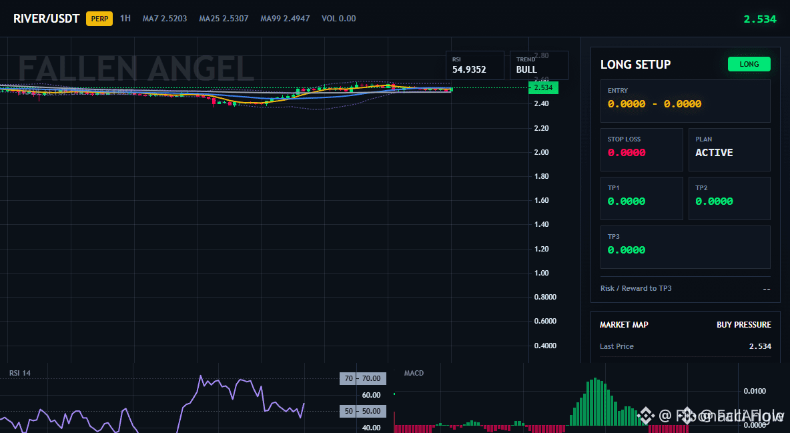
Task: Click the TP1 value box
Action: click(641, 198)
